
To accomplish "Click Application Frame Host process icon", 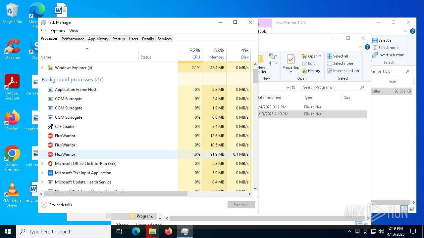I will coord(50,90).
